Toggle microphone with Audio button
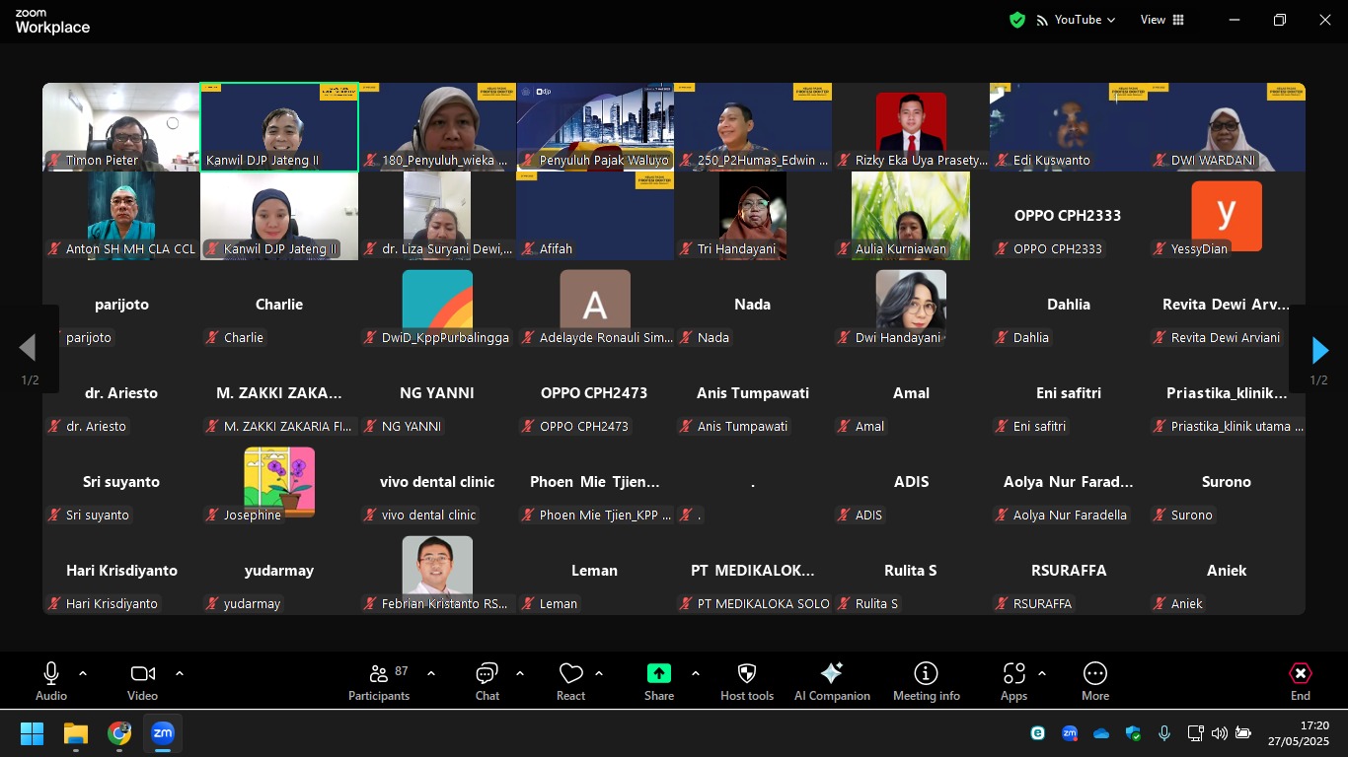 [x=51, y=681]
